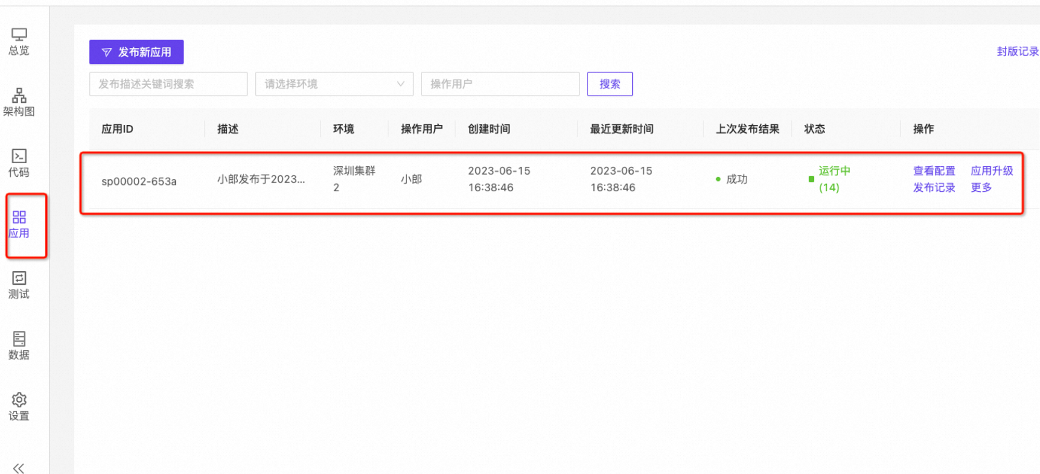1040x474 pixels.
Task: Open the 应用ID column sort options
Action: tap(116, 129)
